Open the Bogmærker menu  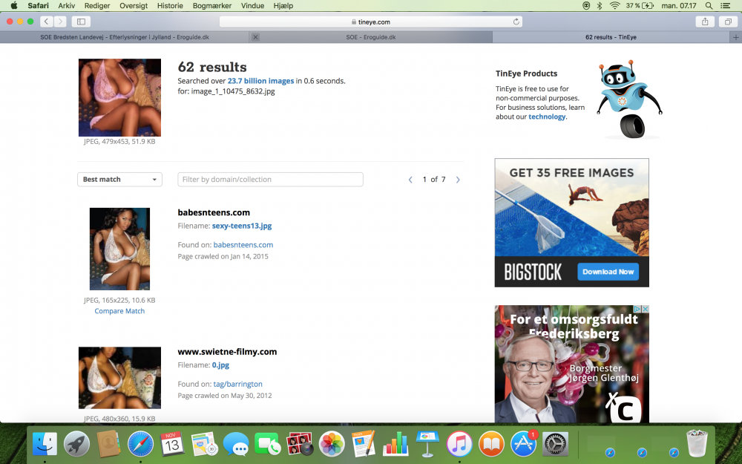[x=212, y=6]
